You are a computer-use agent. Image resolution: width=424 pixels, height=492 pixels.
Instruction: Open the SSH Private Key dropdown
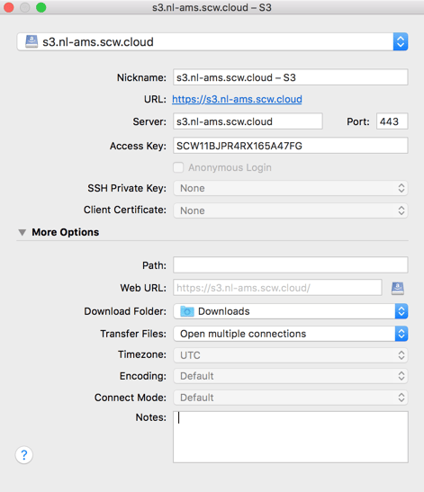(x=291, y=188)
